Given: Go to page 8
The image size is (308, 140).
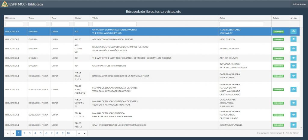Looking at the screenshot, I should [57, 133].
